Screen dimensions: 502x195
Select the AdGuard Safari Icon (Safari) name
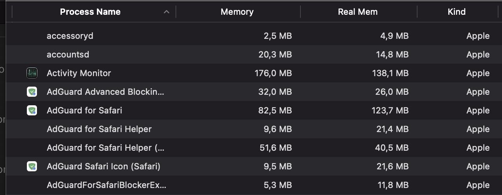[x=104, y=167]
